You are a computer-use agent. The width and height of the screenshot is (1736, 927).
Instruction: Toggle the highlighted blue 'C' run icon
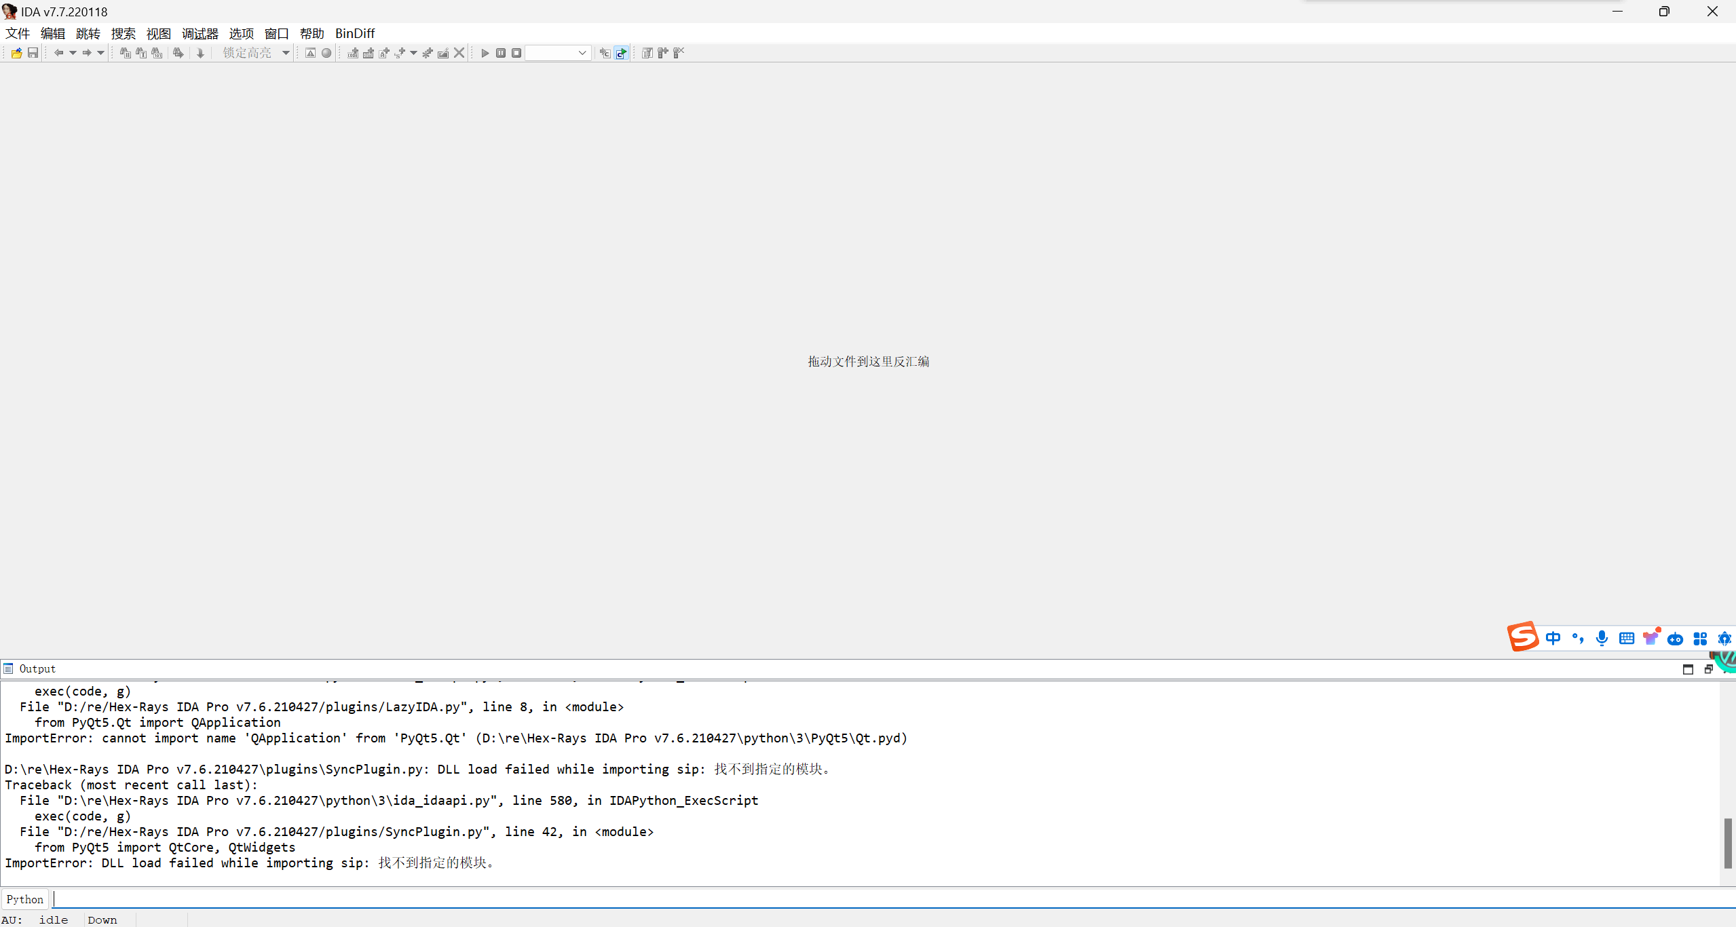622,53
